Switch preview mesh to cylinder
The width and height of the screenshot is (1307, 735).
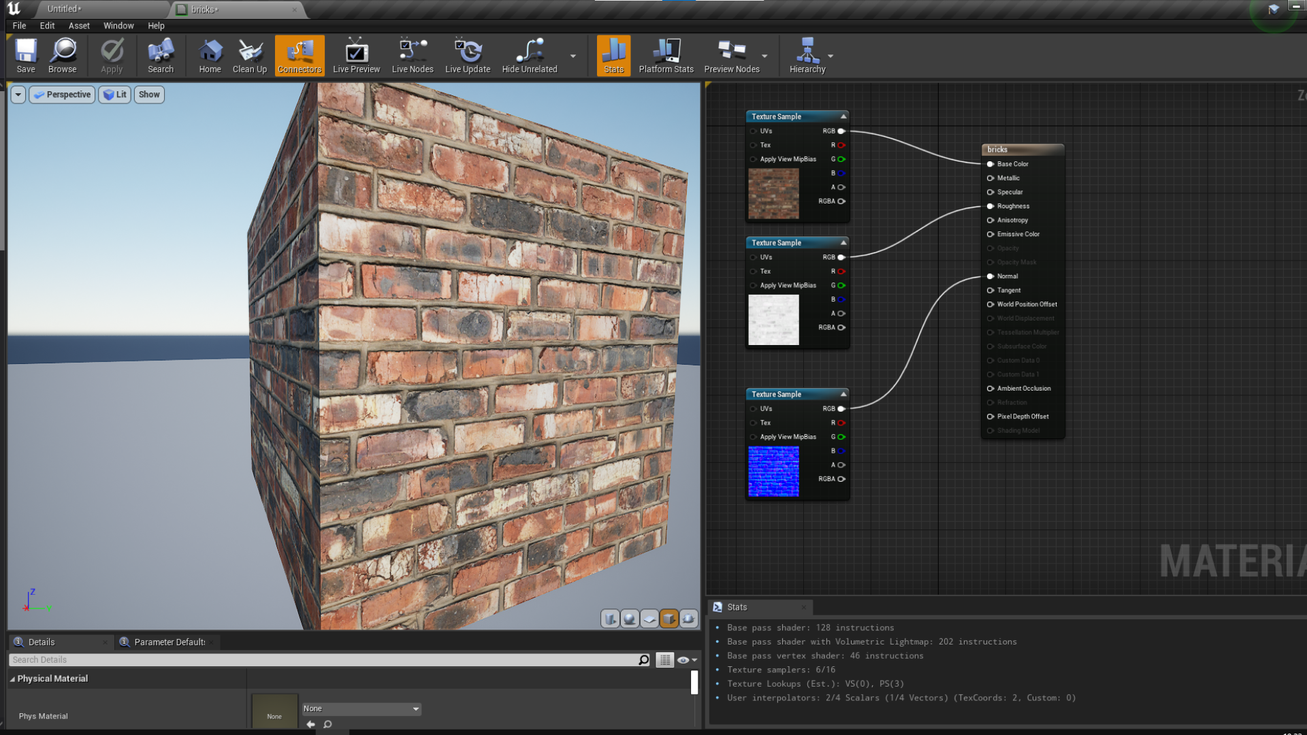click(610, 619)
